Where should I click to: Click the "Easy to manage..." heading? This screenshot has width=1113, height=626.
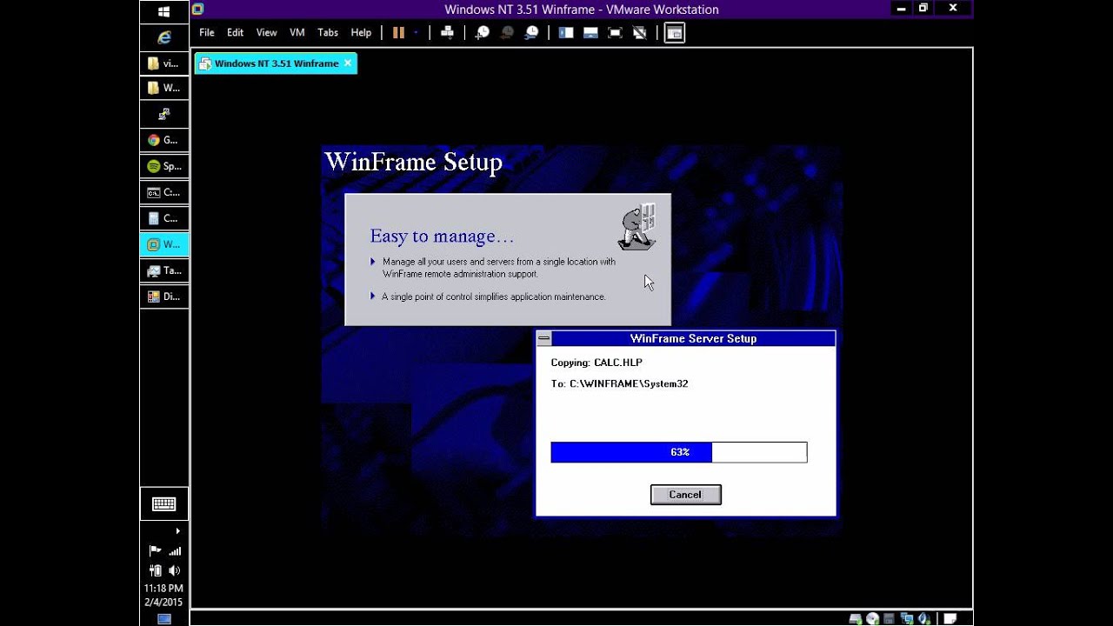coord(442,236)
